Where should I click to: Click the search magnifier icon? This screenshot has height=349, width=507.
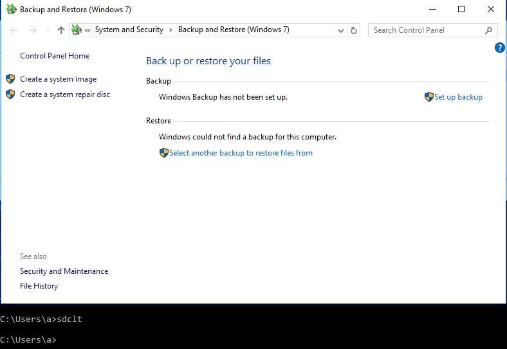pos(488,30)
